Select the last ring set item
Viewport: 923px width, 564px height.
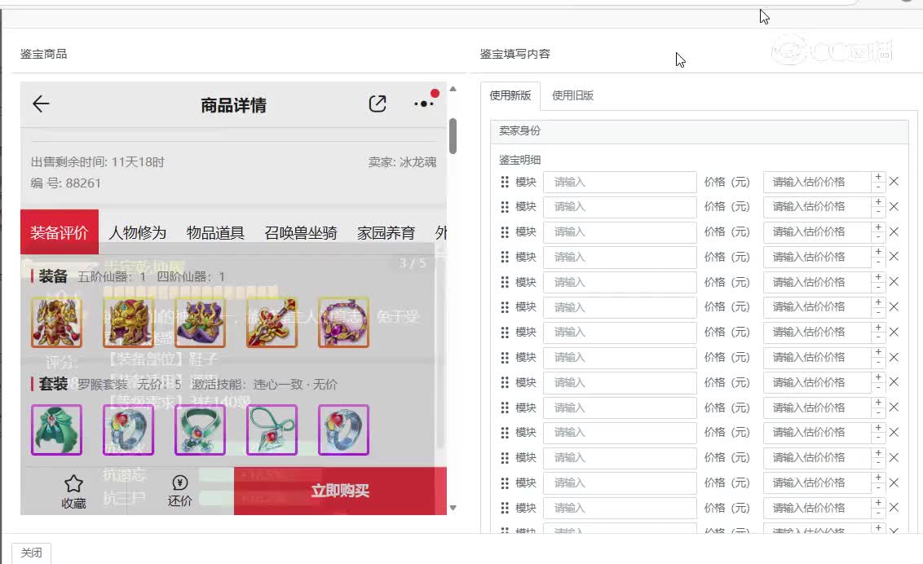344,430
